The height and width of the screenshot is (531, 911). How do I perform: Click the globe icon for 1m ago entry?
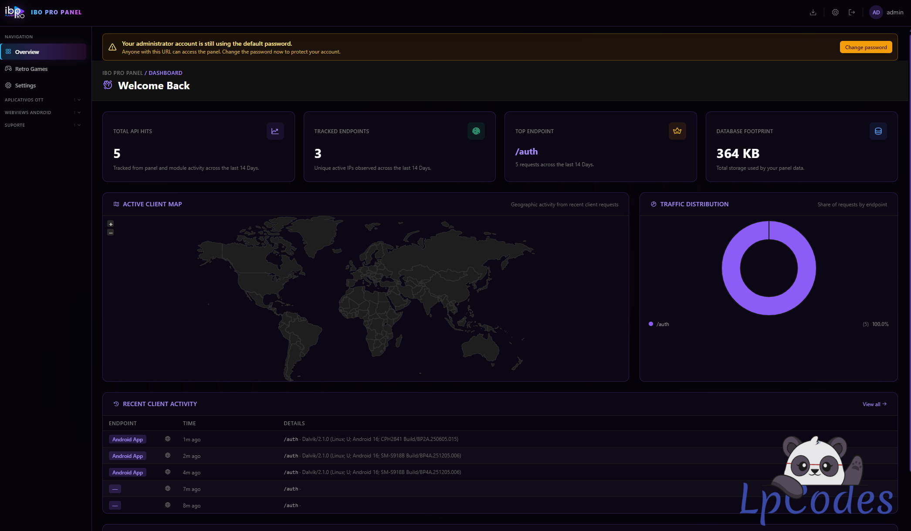168,439
